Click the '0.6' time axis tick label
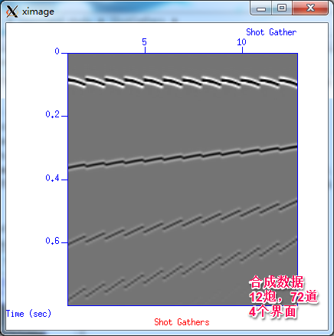Image resolution: width=334 pixels, height=336 pixels. pyautogui.click(x=52, y=241)
